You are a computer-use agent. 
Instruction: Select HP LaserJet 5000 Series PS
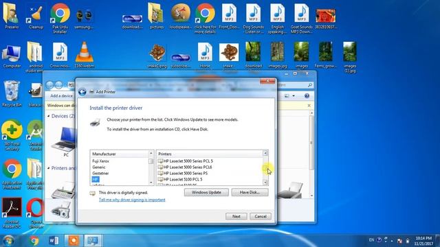tap(183, 174)
